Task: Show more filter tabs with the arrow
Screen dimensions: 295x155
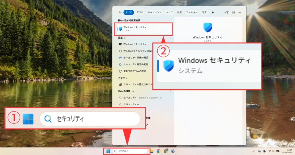Action: tap(213, 12)
